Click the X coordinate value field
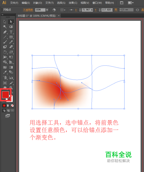Image resolution: width=144 pixels, height=172 pixels. pyautogui.click(x=87, y=10)
